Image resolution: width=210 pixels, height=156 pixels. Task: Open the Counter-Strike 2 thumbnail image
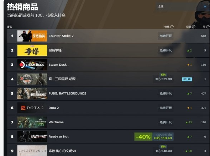pos(32,36)
